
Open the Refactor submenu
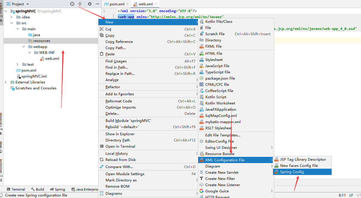148,87
